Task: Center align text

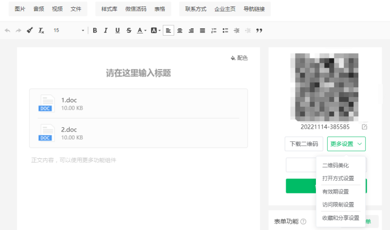Action: [179, 30]
